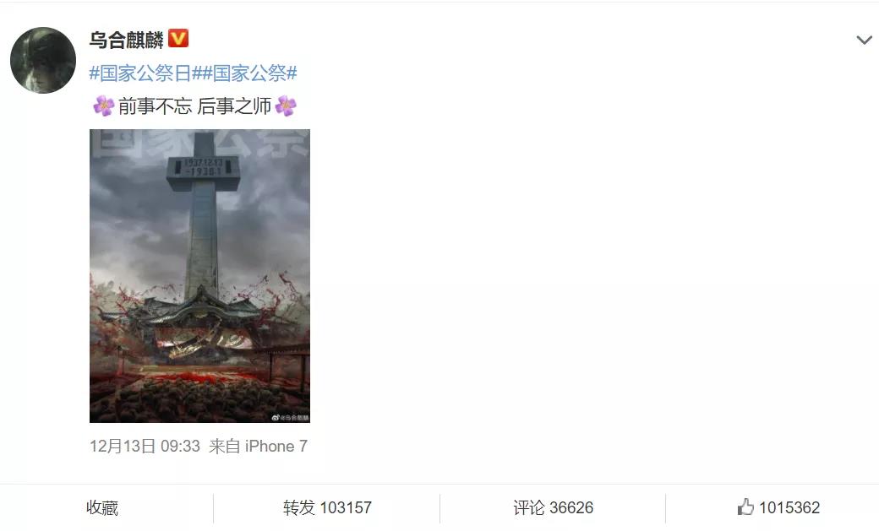Open the 乌合麒麟 profile avatar
The height and width of the screenshot is (531, 879).
(x=43, y=60)
